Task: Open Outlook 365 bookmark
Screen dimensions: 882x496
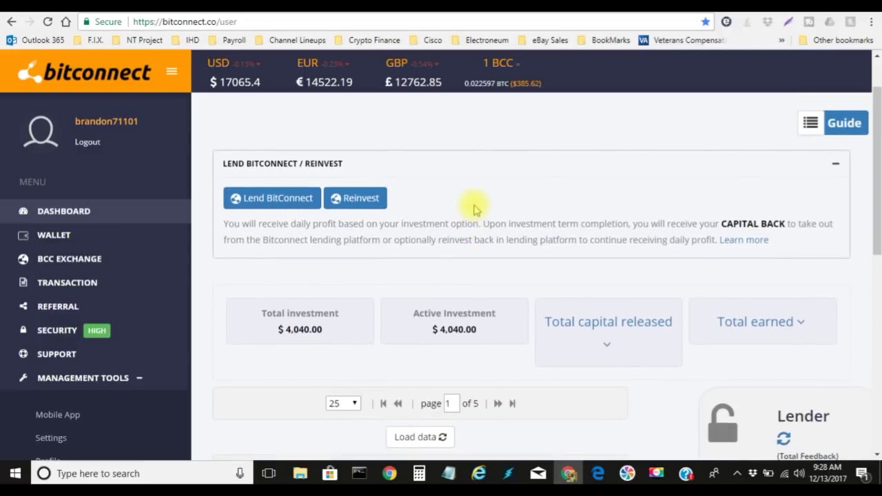Action: point(35,40)
